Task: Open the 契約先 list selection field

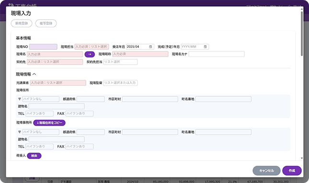Action: (x=55, y=62)
